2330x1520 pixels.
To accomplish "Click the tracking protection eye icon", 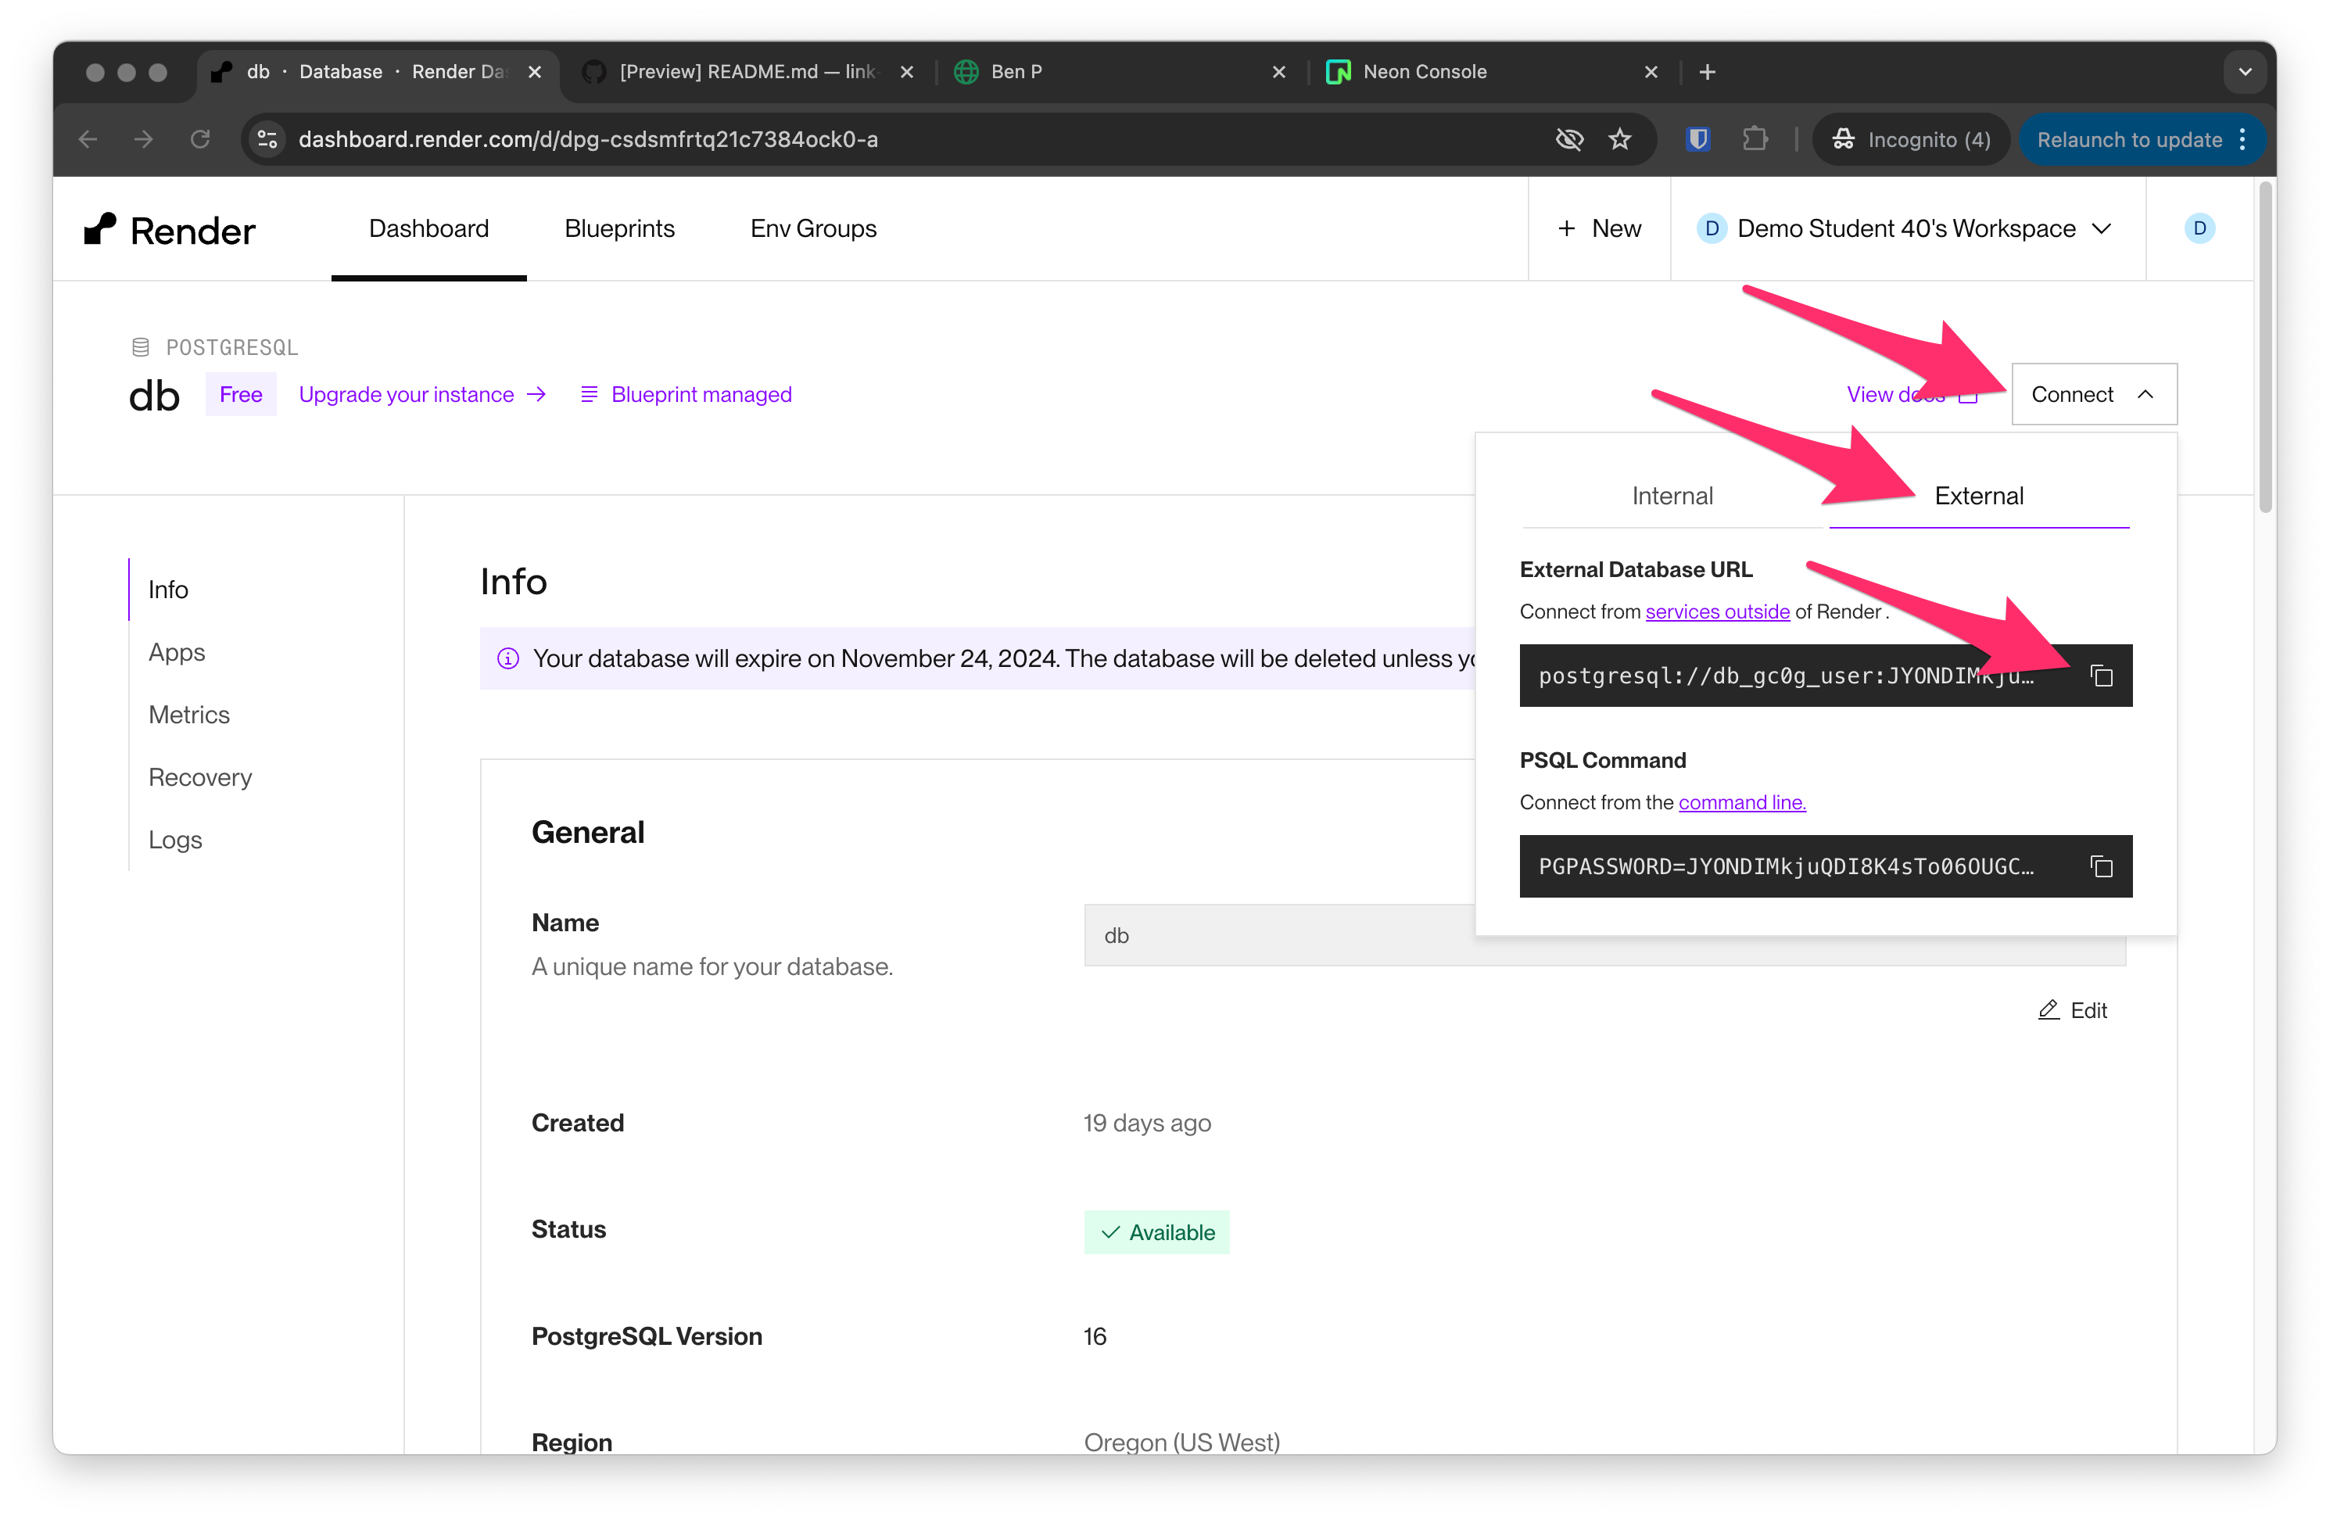I will [1569, 139].
